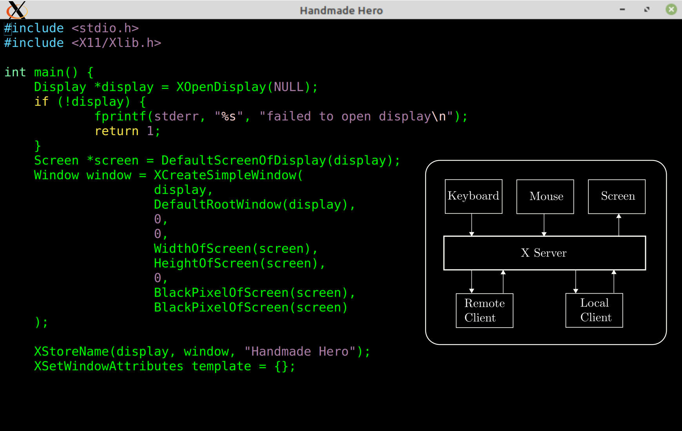Click the last 'BlackPixelOfScreen(screen)' line without comma
Viewport: 682px width, 431px height.
tap(251, 307)
